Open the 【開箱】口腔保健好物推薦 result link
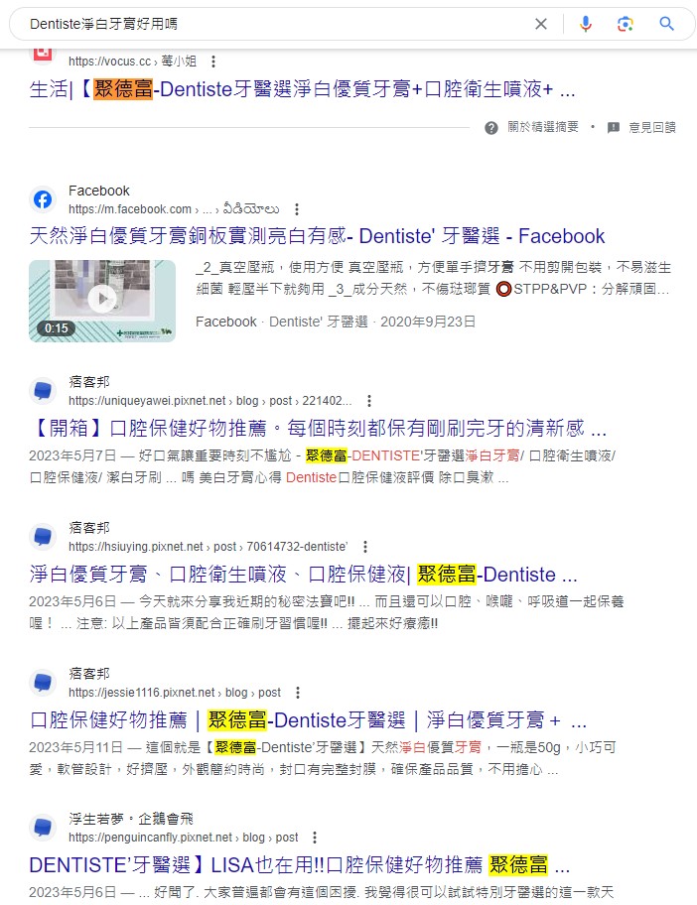 [x=318, y=429]
